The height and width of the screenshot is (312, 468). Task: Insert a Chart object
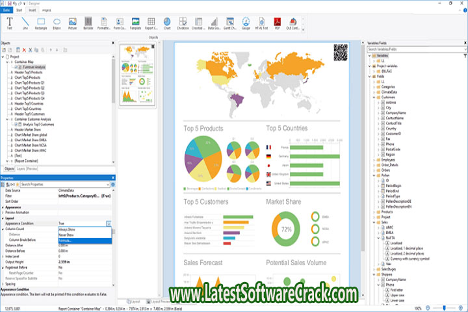(x=167, y=23)
